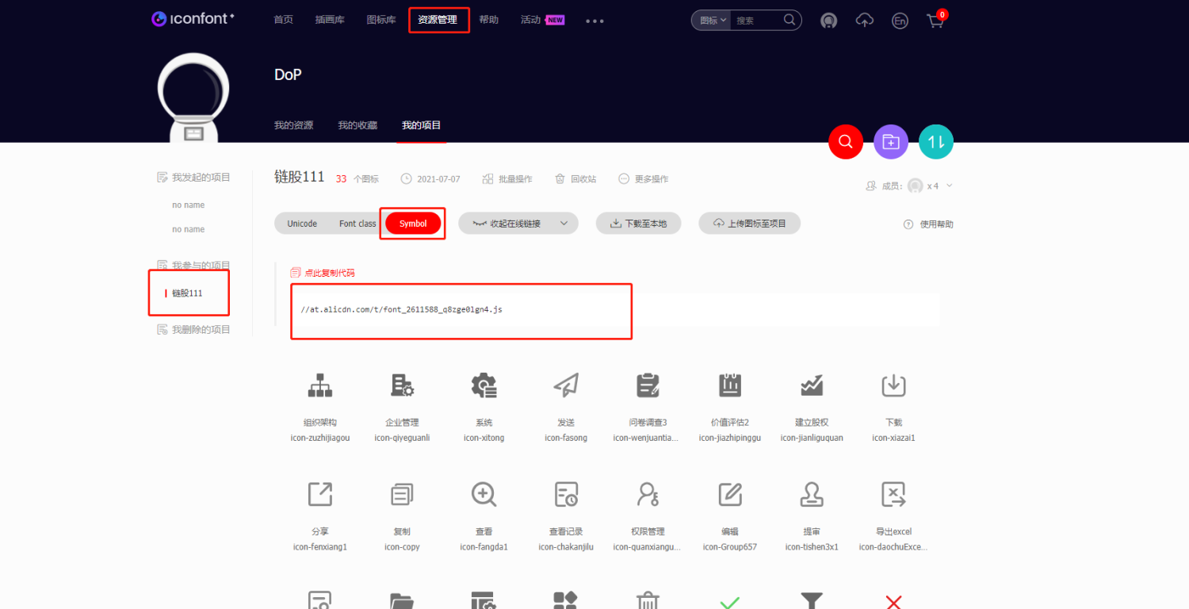Switch to 我的项目 tab
The height and width of the screenshot is (609, 1189).
click(x=421, y=125)
